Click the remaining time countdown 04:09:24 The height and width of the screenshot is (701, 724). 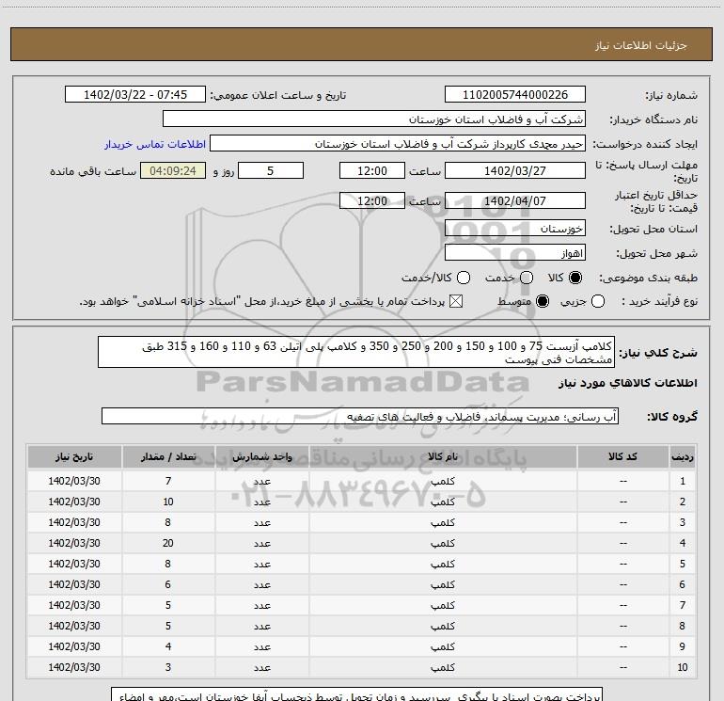coord(173,170)
